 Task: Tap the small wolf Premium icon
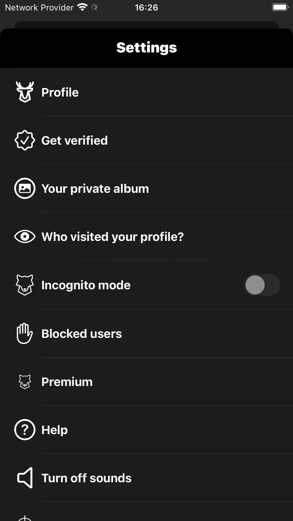click(25, 382)
